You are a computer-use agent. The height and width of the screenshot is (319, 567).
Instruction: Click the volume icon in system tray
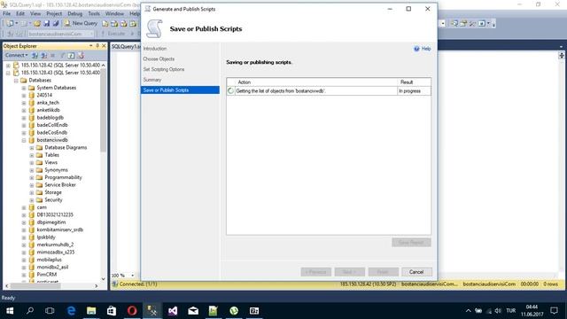tap(498, 311)
